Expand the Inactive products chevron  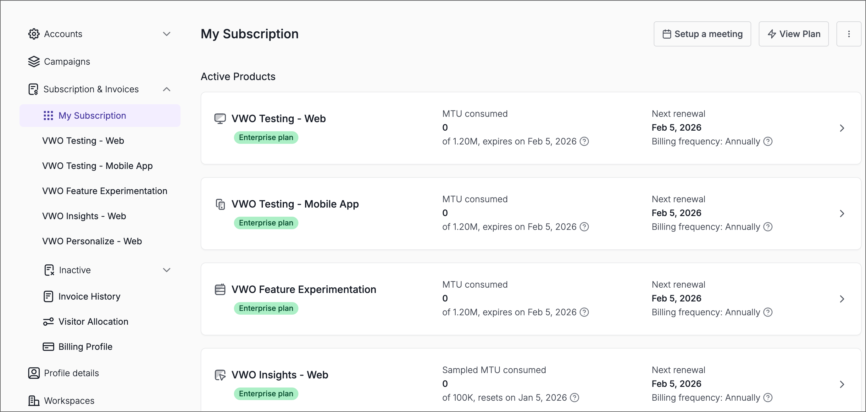tap(166, 270)
